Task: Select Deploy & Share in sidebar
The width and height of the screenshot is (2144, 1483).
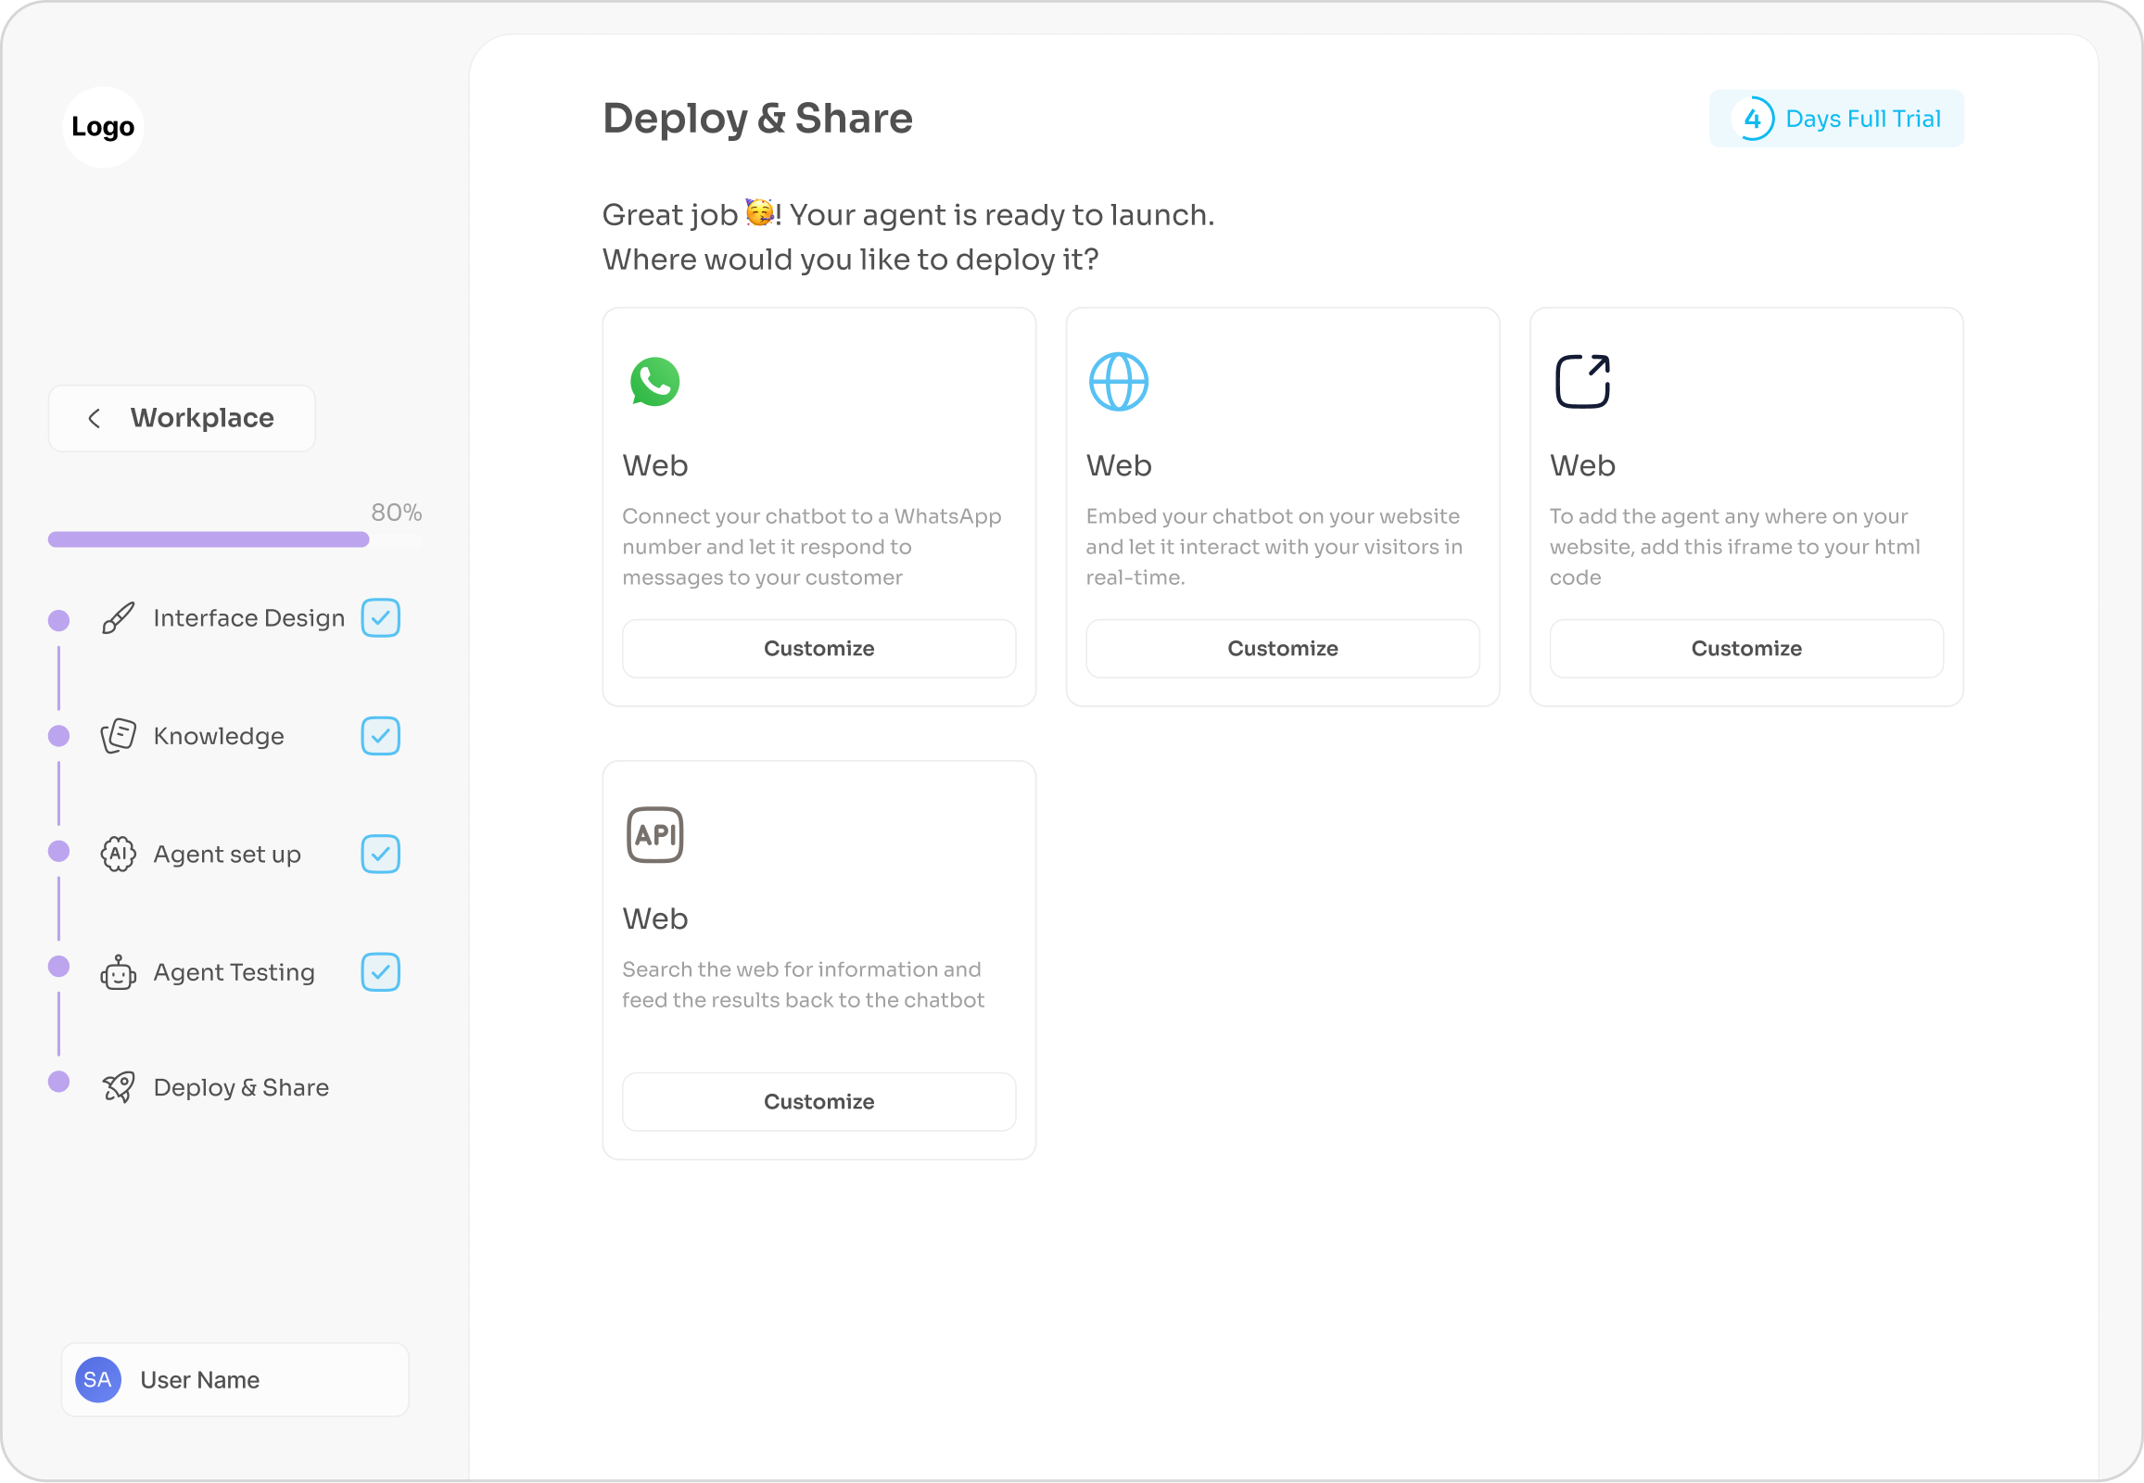Action: (x=241, y=1087)
